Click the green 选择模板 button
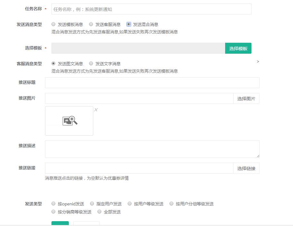The height and width of the screenshot is (226, 293). [x=238, y=48]
